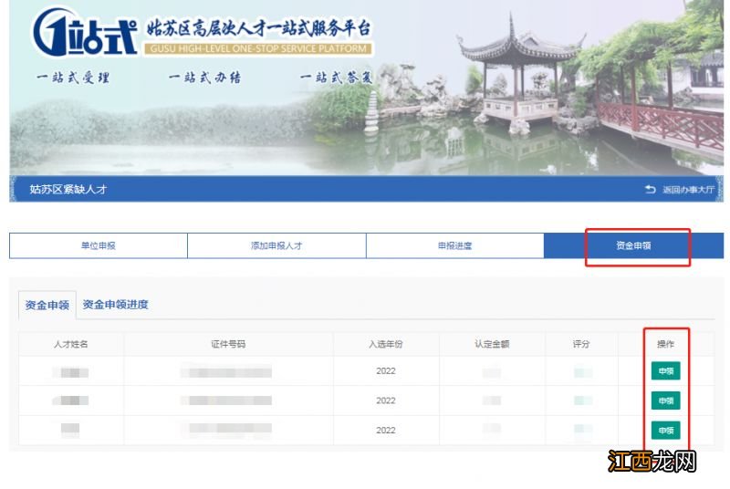The image size is (730, 489).
Task: Switch to the 资金申领进度 sub-tab
Action: (116, 305)
